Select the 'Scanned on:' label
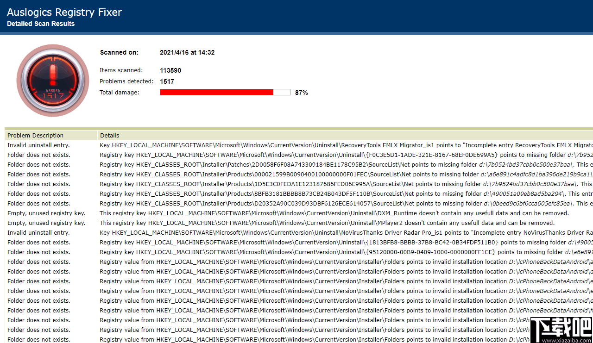Viewport: 593px width, 343px height. point(119,52)
